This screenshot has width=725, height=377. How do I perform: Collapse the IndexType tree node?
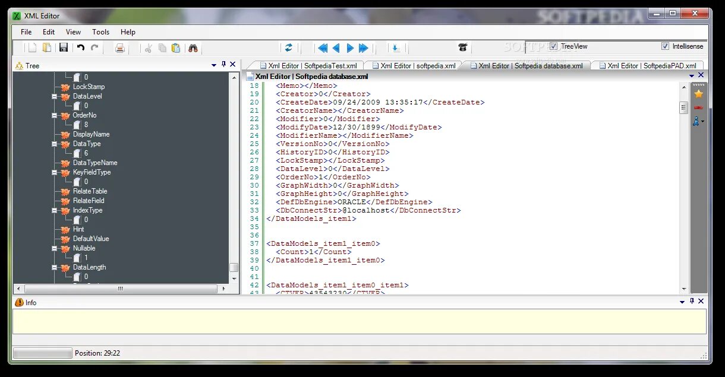click(55, 210)
